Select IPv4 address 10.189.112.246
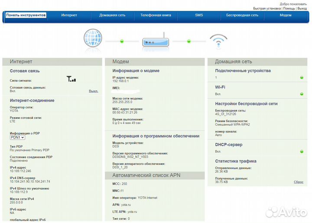Viewport: 312px width, 223px height. (20, 171)
